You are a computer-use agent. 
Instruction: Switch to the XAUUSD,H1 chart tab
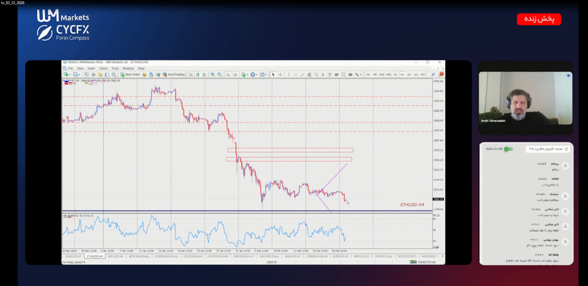73,256
